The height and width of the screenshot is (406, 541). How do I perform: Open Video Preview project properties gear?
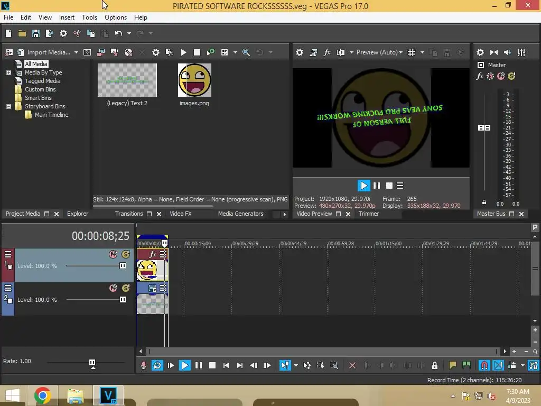[300, 52]
